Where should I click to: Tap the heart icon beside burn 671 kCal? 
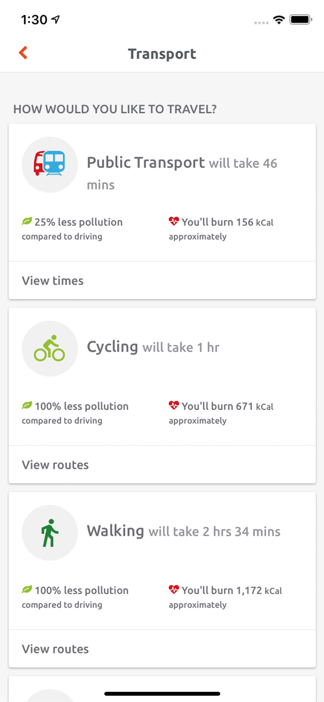[x=174, y=405]
